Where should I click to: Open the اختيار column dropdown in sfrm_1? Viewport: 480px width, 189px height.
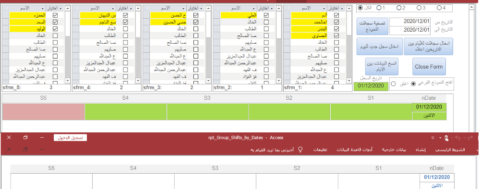click(x=342, y=8)
